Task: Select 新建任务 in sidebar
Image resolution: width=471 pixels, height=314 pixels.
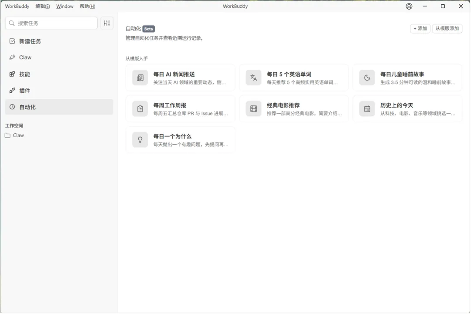Action: [59, 41]
